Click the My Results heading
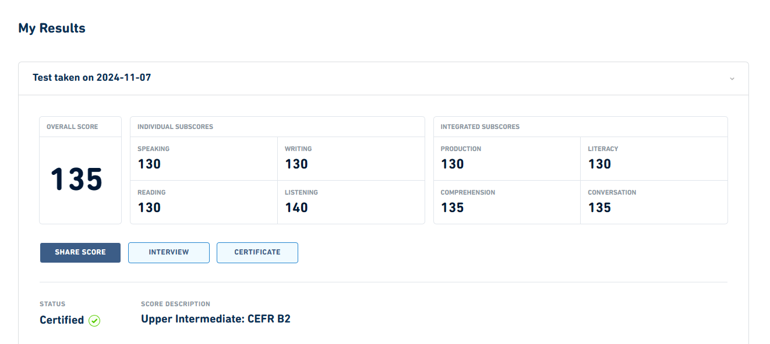This screenshot has height=344, width=770. [x=52, y=28]
